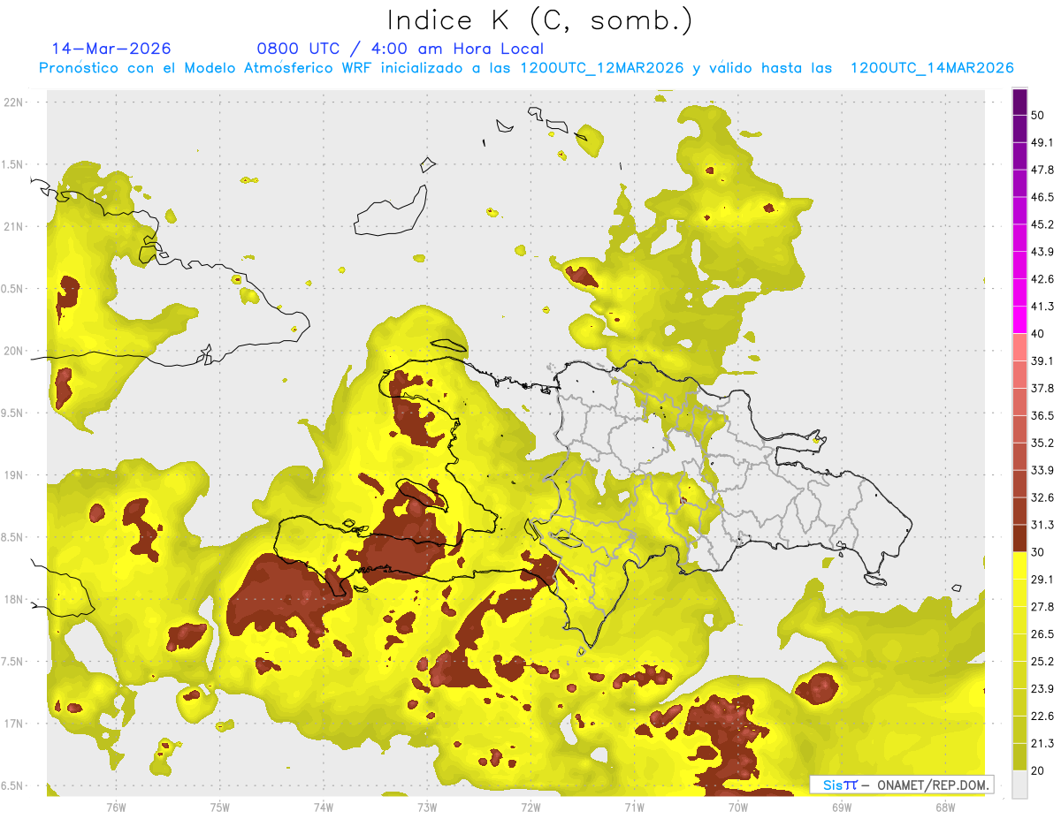Click the '18N' latitude label

15,599
